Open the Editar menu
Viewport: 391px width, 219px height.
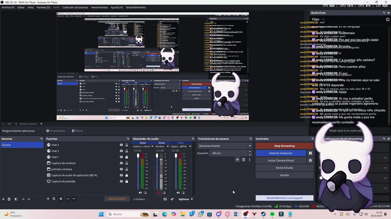pyautogui.click(x=21, y=7)
